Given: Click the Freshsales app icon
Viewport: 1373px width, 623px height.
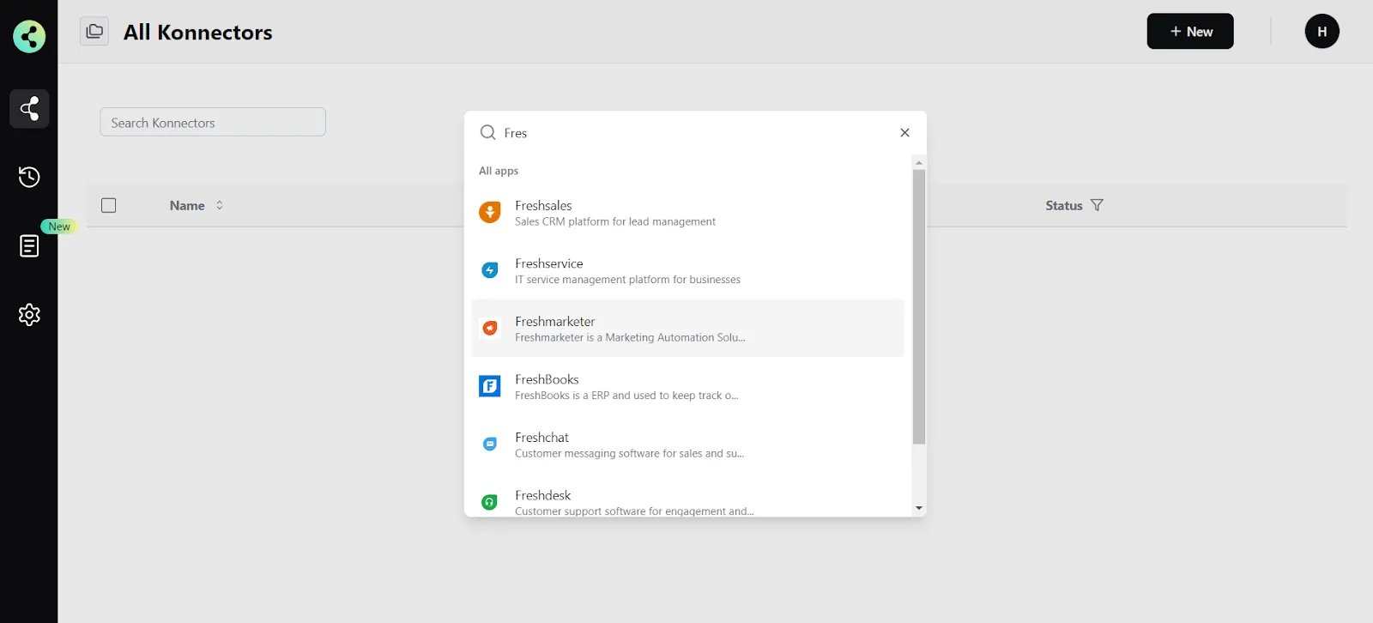Looking at the screenshot, I should (x=490, y=212).
